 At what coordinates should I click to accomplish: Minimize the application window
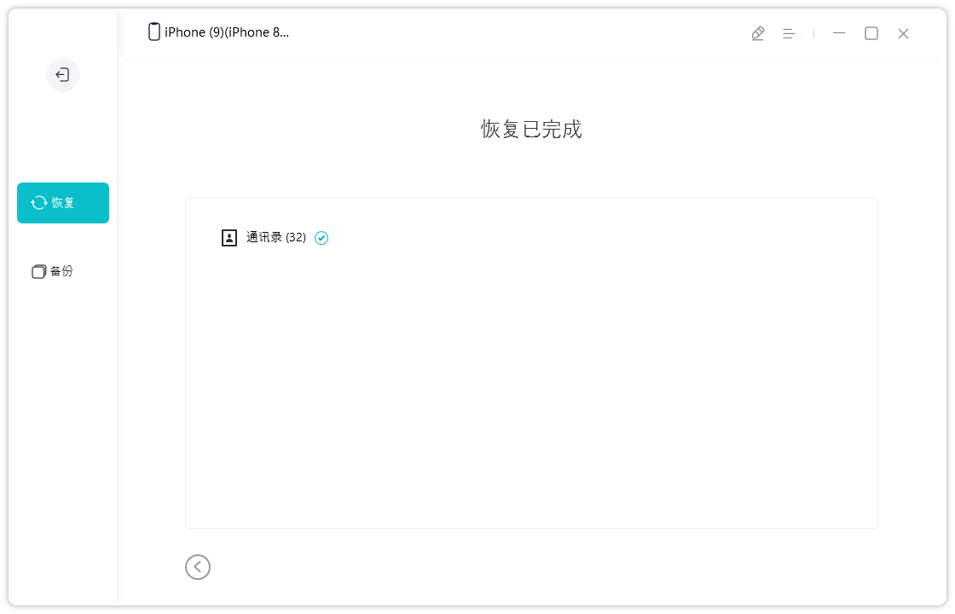click(x=839, y=33)
